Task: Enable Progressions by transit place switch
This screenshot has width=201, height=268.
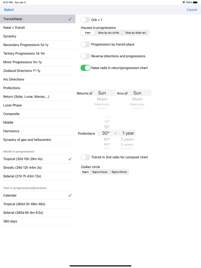Action: tap(85, 44)
